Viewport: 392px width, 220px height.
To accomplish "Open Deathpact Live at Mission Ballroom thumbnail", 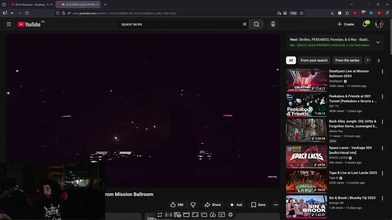I will (307, 80).
